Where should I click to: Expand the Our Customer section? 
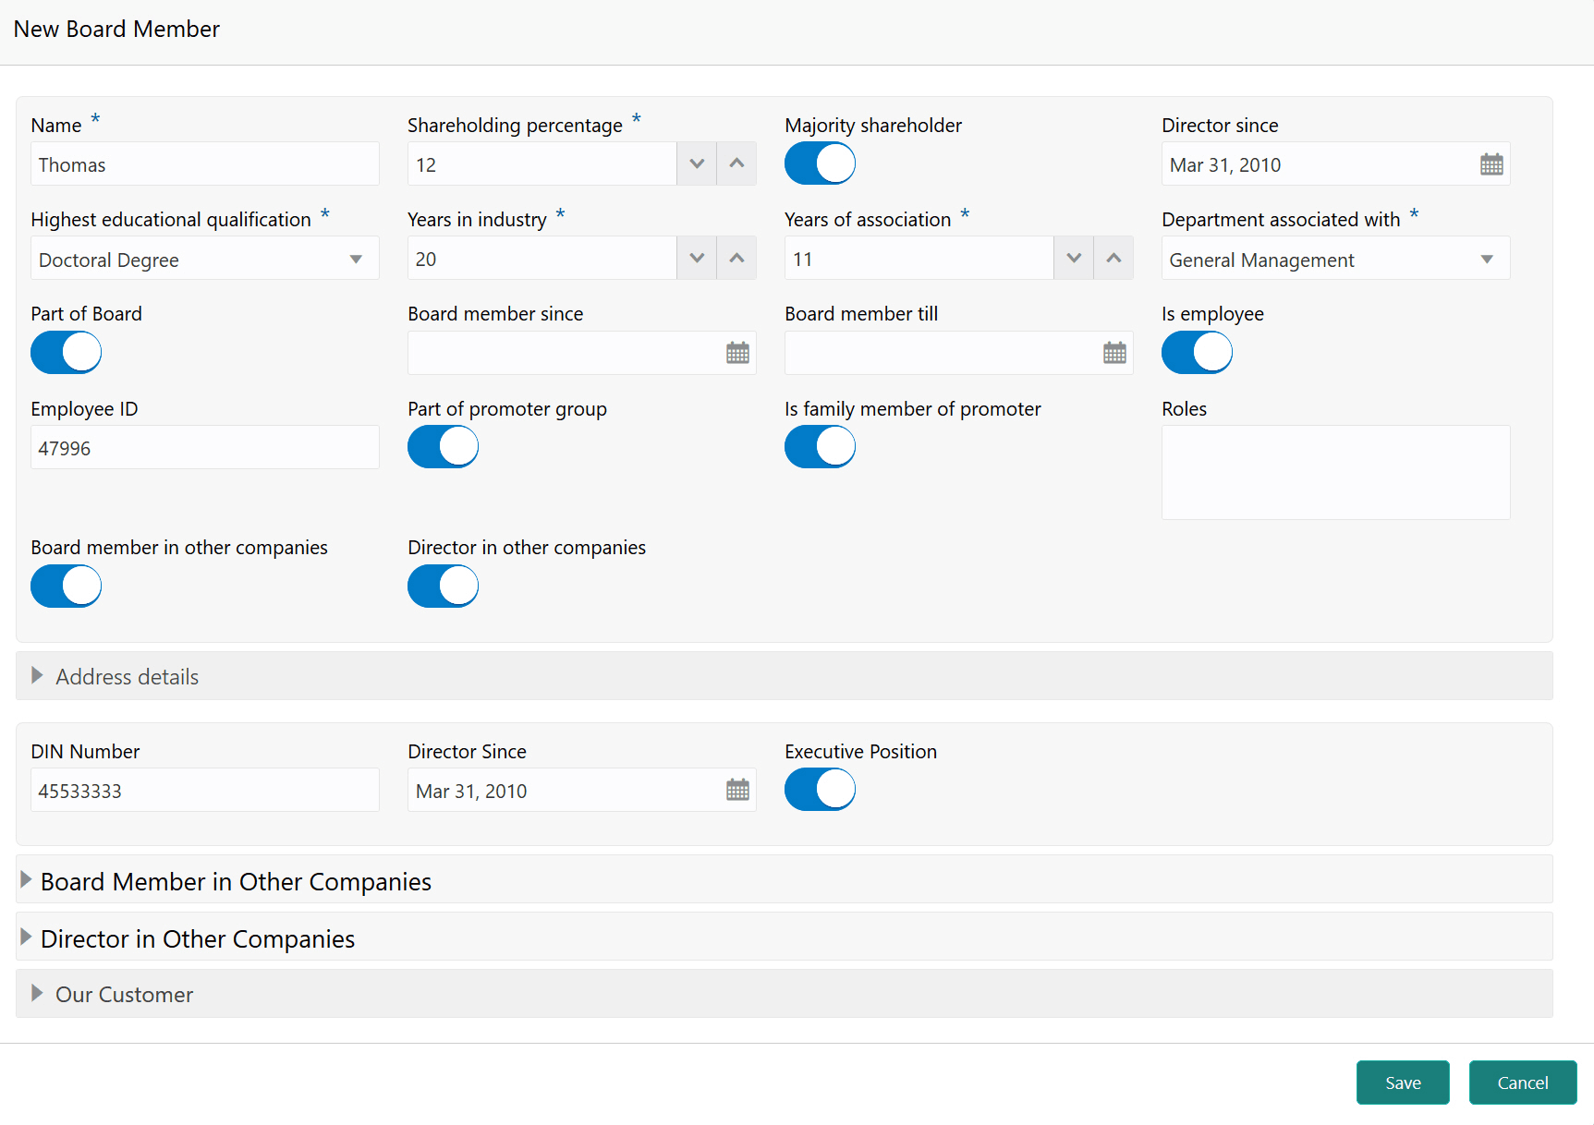[785, 994]
